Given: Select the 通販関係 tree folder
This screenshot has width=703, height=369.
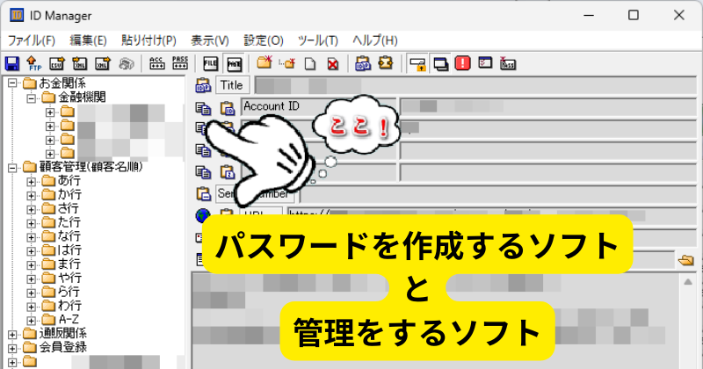Looking at the screenshot, I should click(62, 334).
